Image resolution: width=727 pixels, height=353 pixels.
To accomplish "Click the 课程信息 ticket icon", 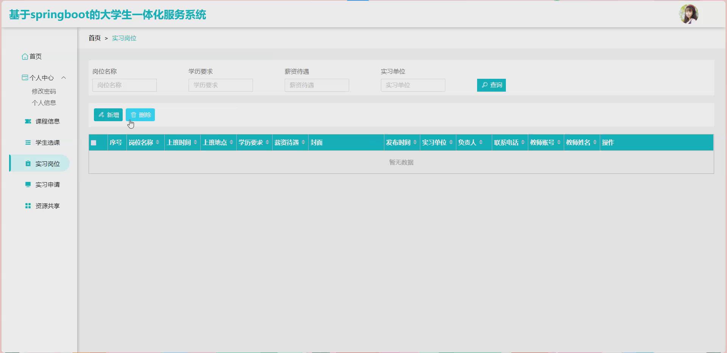I will point(28,121).
